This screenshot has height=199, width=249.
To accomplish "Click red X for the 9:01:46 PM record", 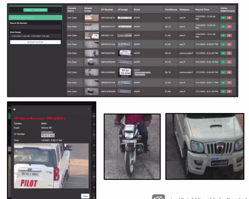I will click(229, 91).
